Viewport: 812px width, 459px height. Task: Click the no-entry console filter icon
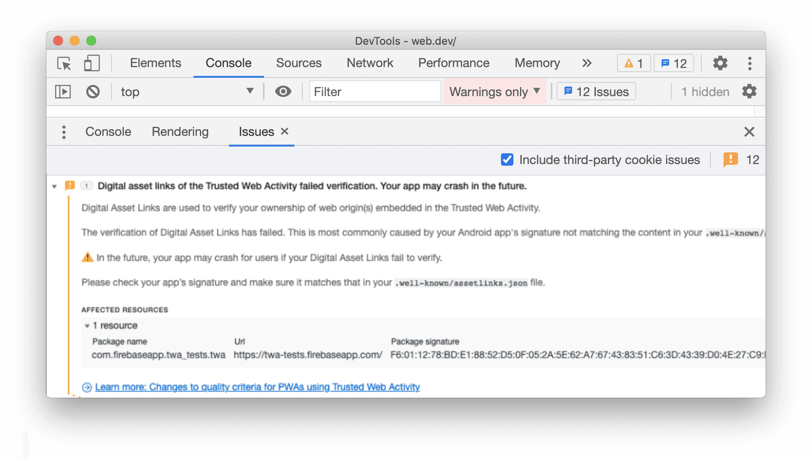[92, 91]
